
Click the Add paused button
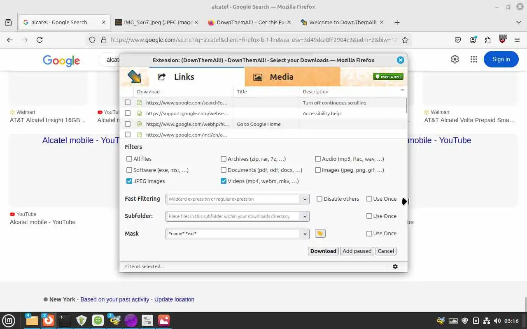[357, 251]
